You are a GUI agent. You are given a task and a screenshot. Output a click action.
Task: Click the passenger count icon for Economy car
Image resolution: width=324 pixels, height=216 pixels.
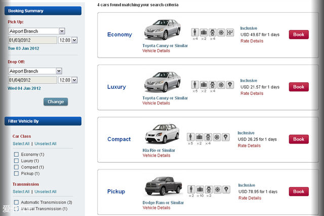click(x=195, y=32)
